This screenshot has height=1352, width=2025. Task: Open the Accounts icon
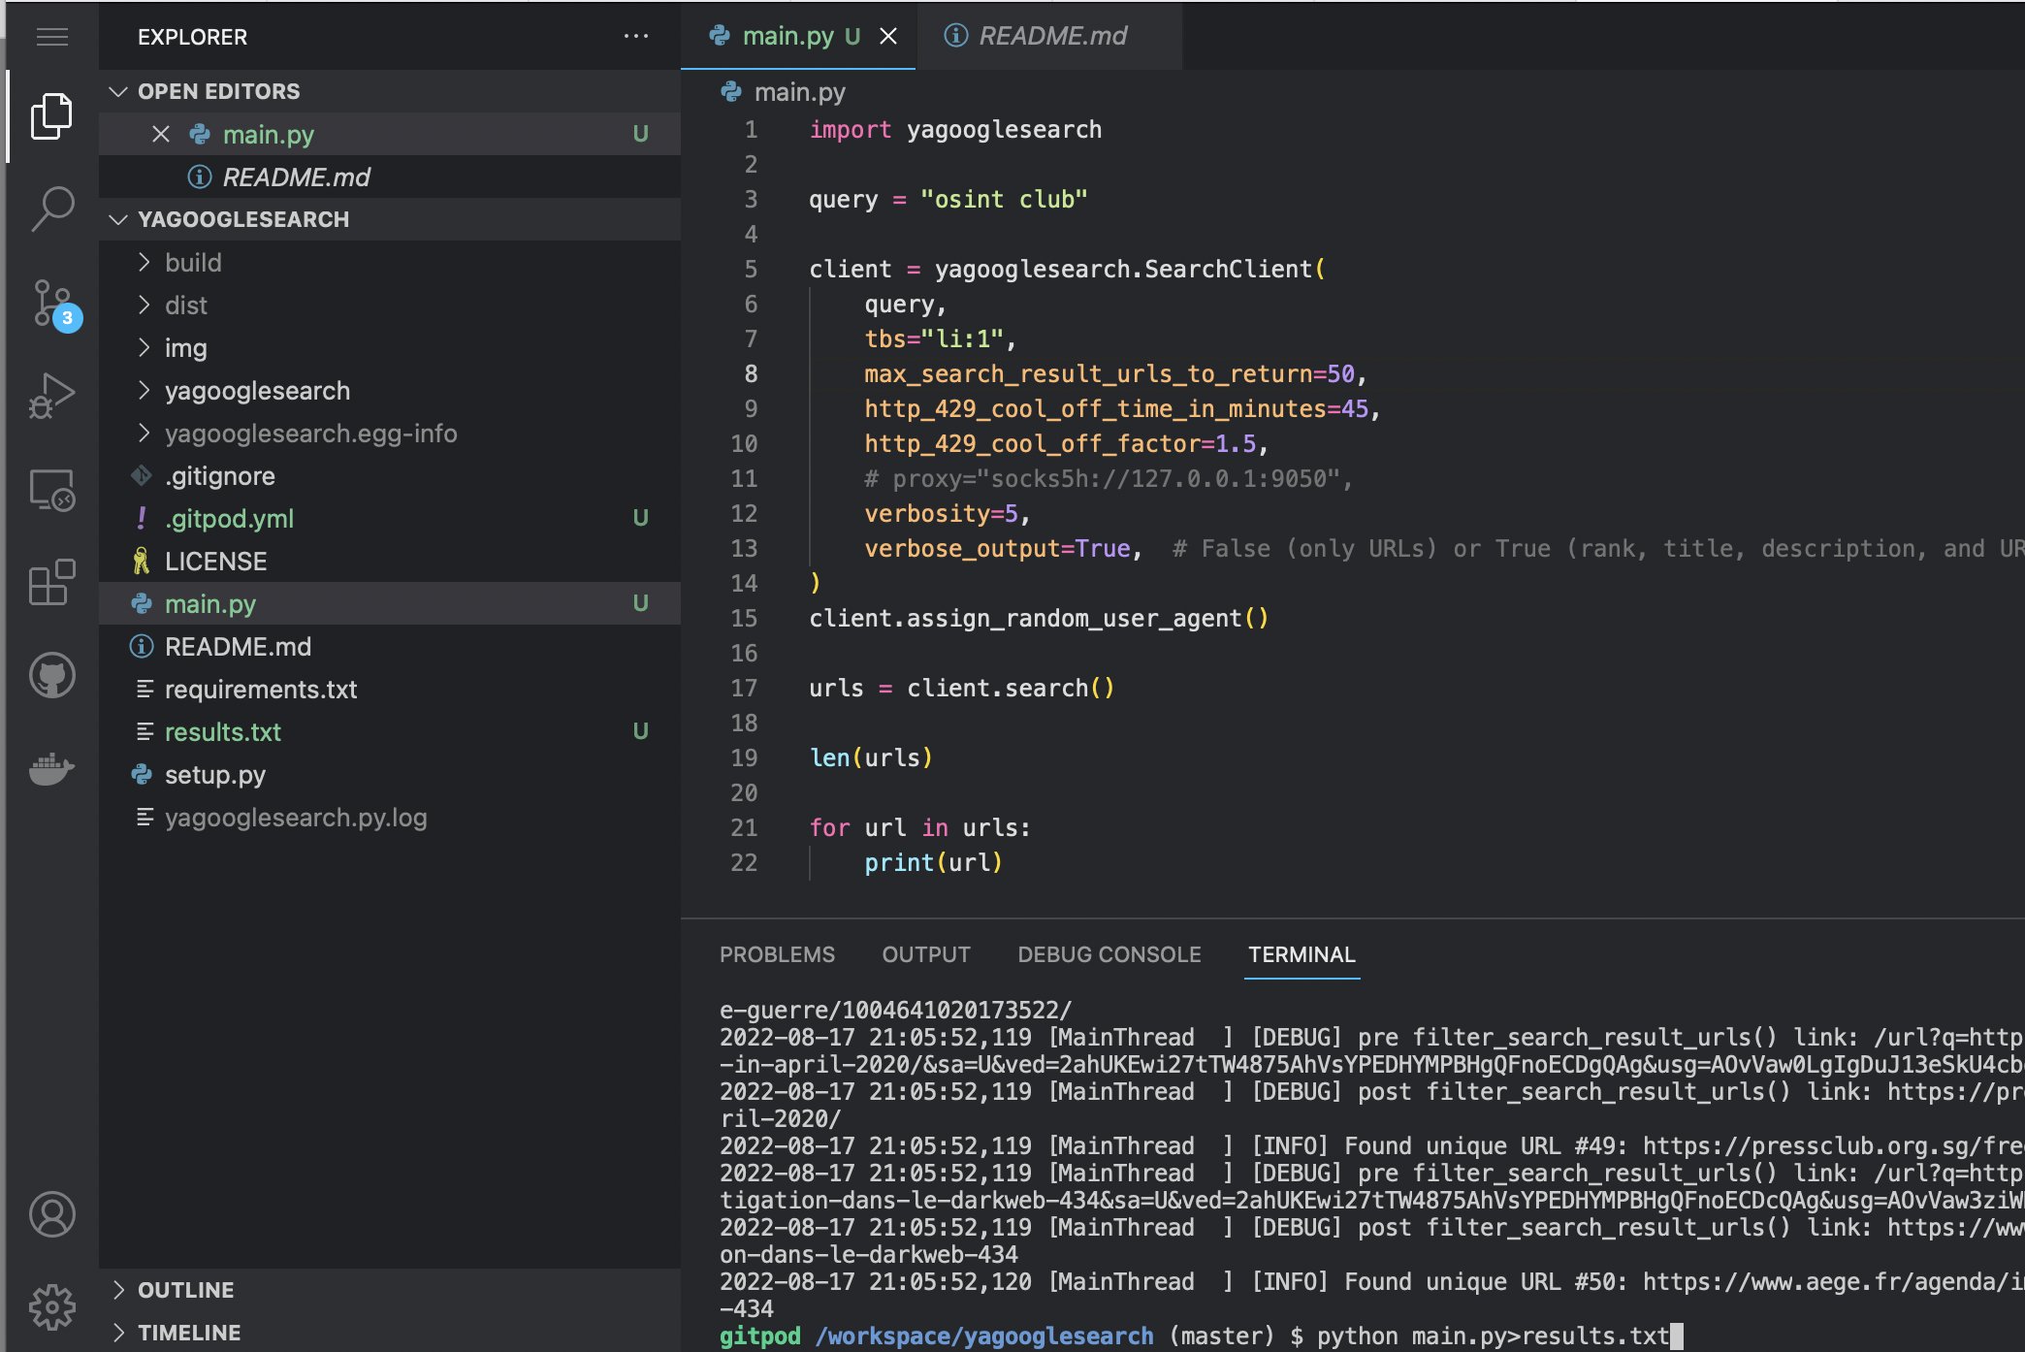pos(52,1214)
